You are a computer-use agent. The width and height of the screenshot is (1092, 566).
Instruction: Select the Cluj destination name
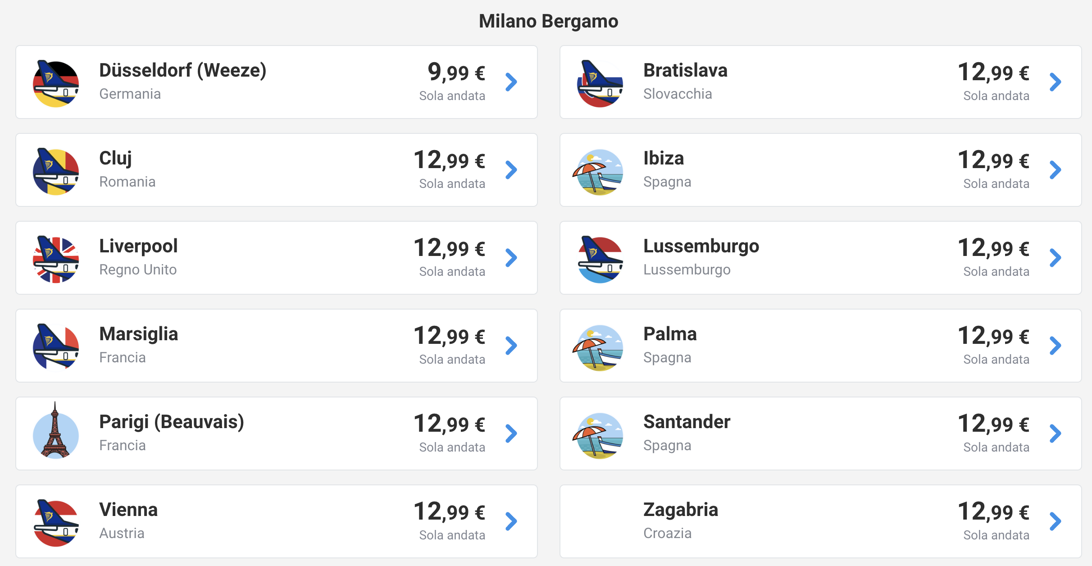pos(115,159)
